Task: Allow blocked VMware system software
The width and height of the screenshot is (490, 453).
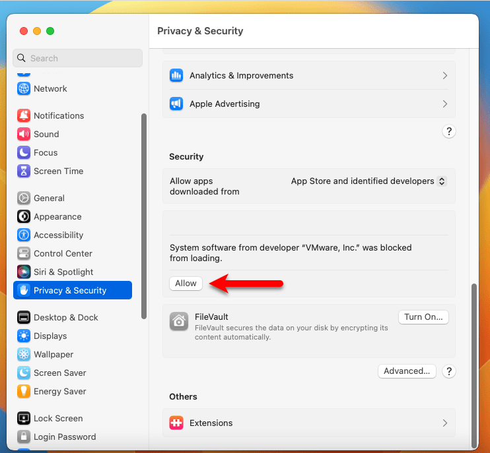Action: tap(186, 284)
